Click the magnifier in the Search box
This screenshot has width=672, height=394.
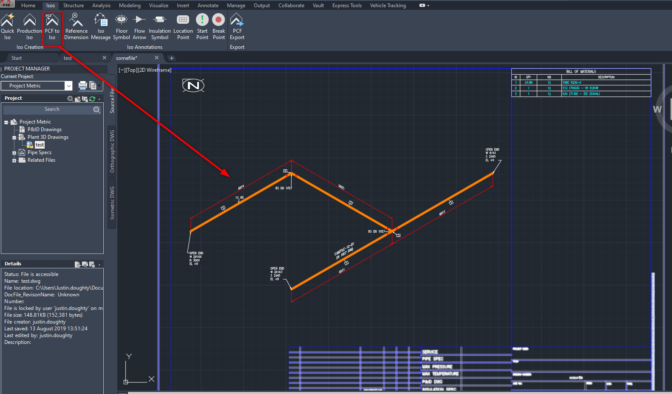coord(96,110)
